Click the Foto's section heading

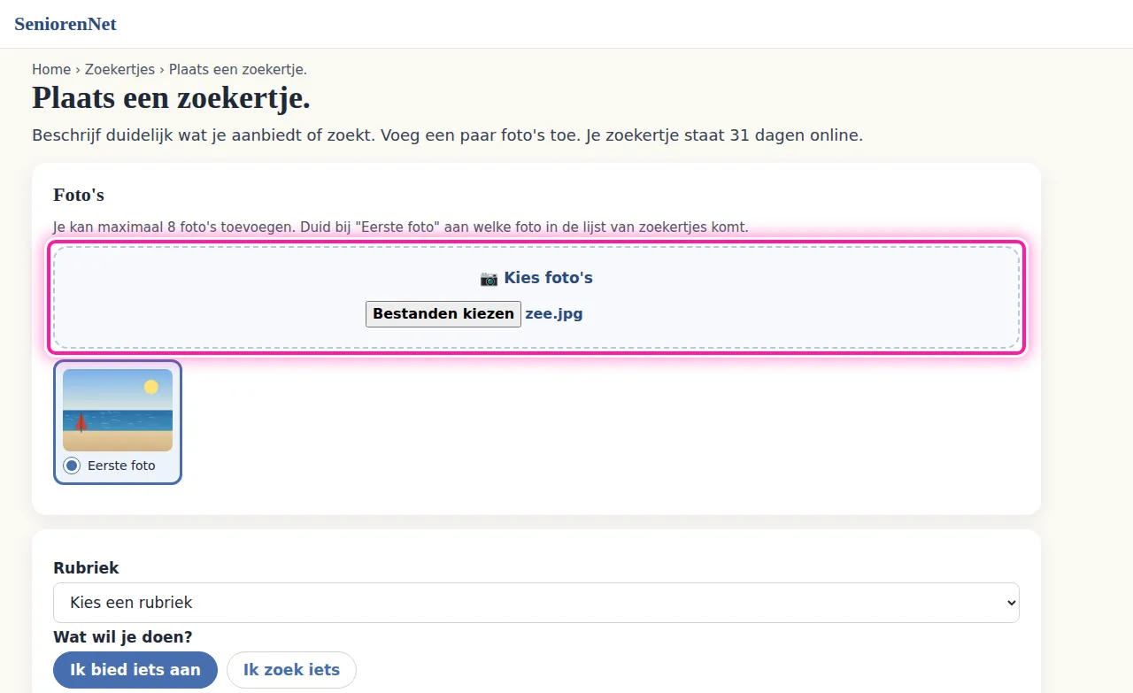point(79,195)
